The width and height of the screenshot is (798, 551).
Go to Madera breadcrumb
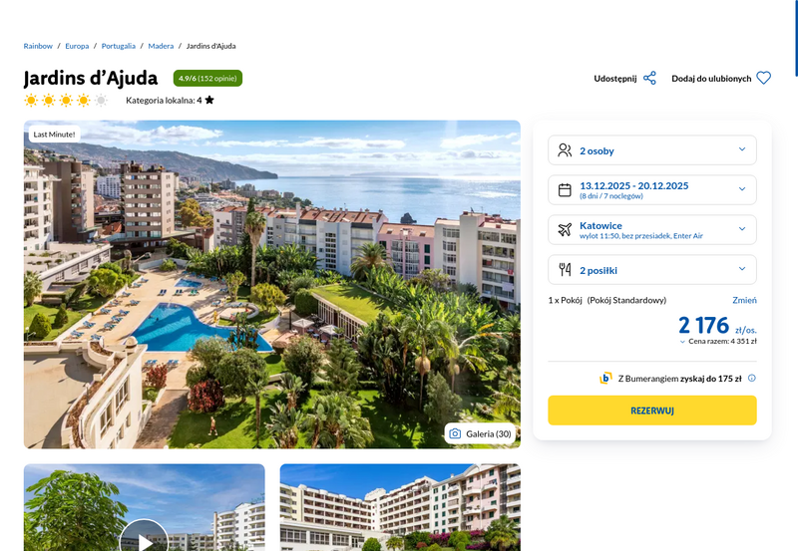pyautogui.click(x=161, y=46)
